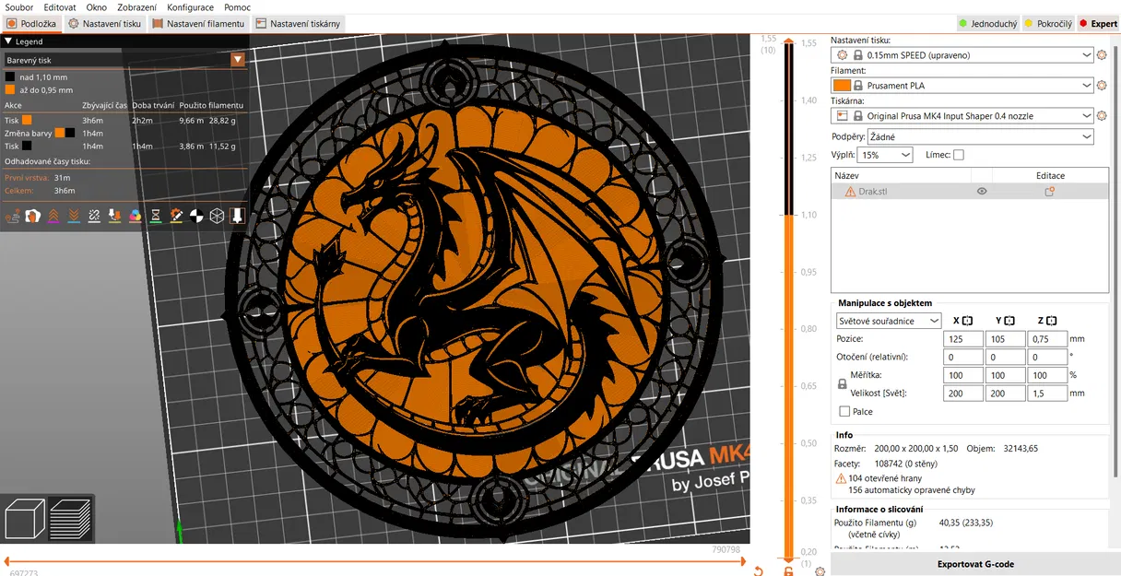The height and width of the screenshot is (576, 1121).
Task: Click the horizontal slider undo arrow icon
Action: click(x=758, y=571)
